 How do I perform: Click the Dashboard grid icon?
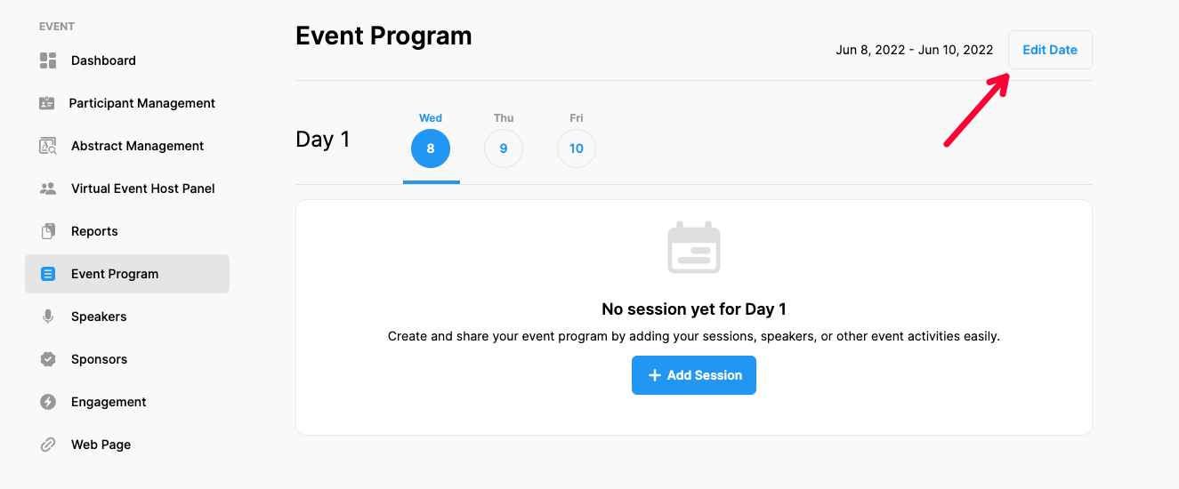48,60
